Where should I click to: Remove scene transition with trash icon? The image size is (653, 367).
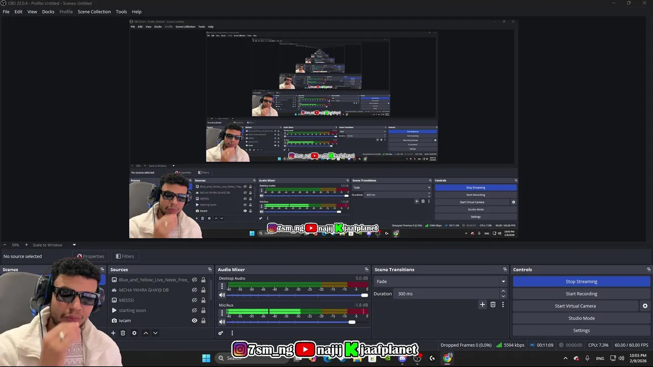[x=493, y=304]
